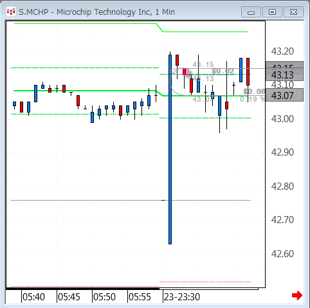Click the 42.90 price scale label

point(282,152)
